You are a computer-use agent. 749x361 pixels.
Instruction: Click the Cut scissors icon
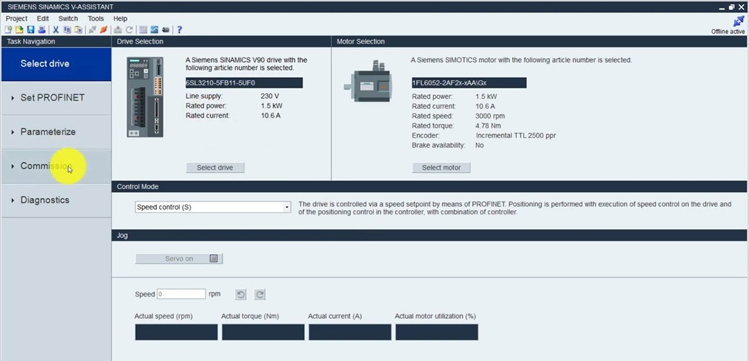tap(56, 29)
